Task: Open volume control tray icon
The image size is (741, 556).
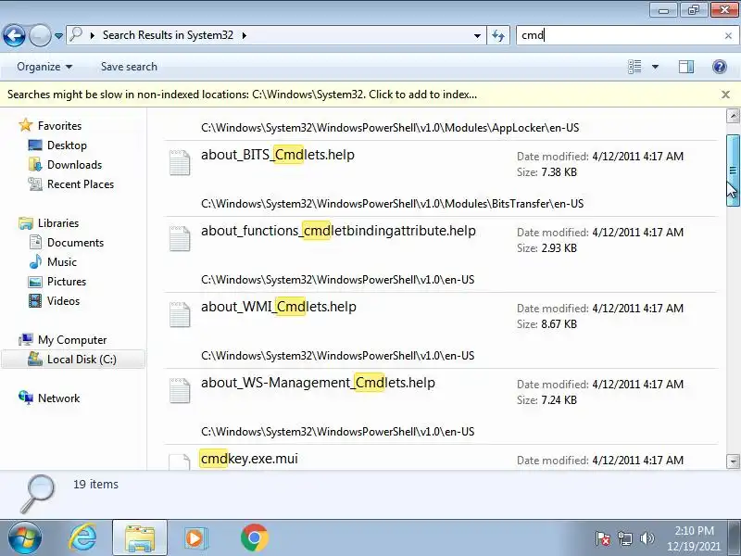Action: point(647,538)
